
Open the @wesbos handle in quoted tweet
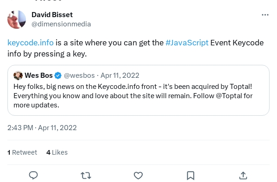point(79,75)
